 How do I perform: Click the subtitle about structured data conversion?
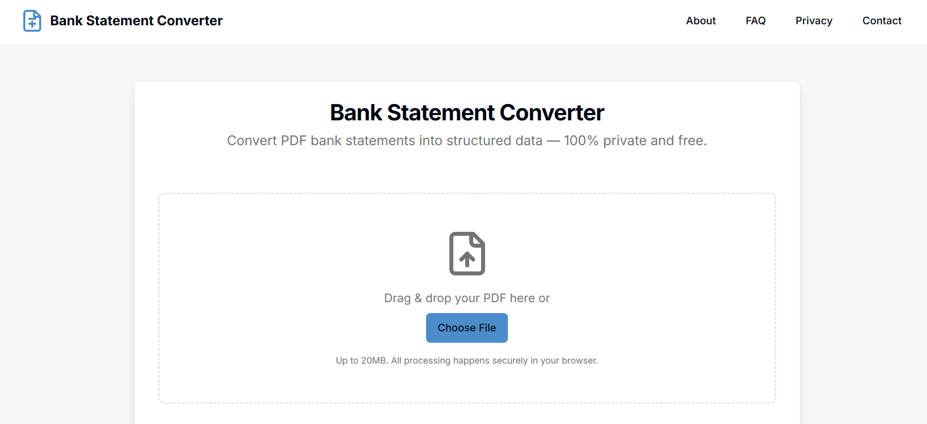click(466, 140)
